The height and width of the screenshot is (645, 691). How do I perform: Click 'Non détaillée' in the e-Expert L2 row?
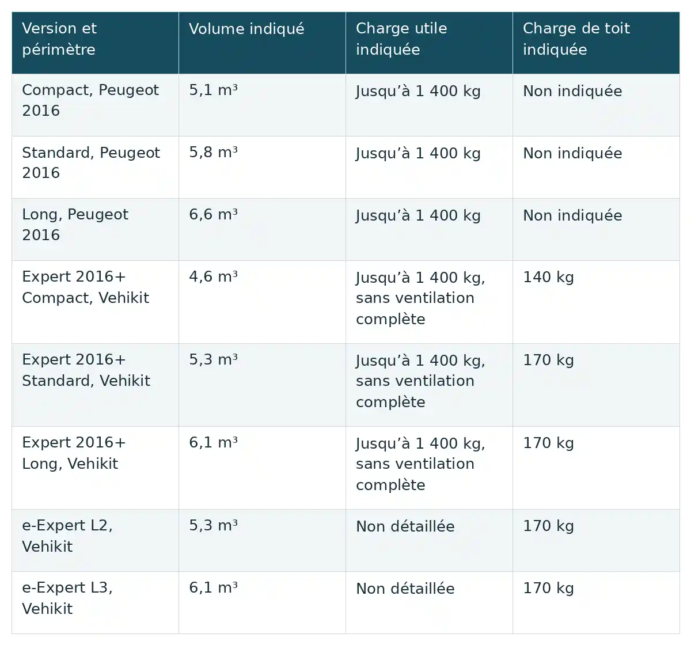[405, 526]
